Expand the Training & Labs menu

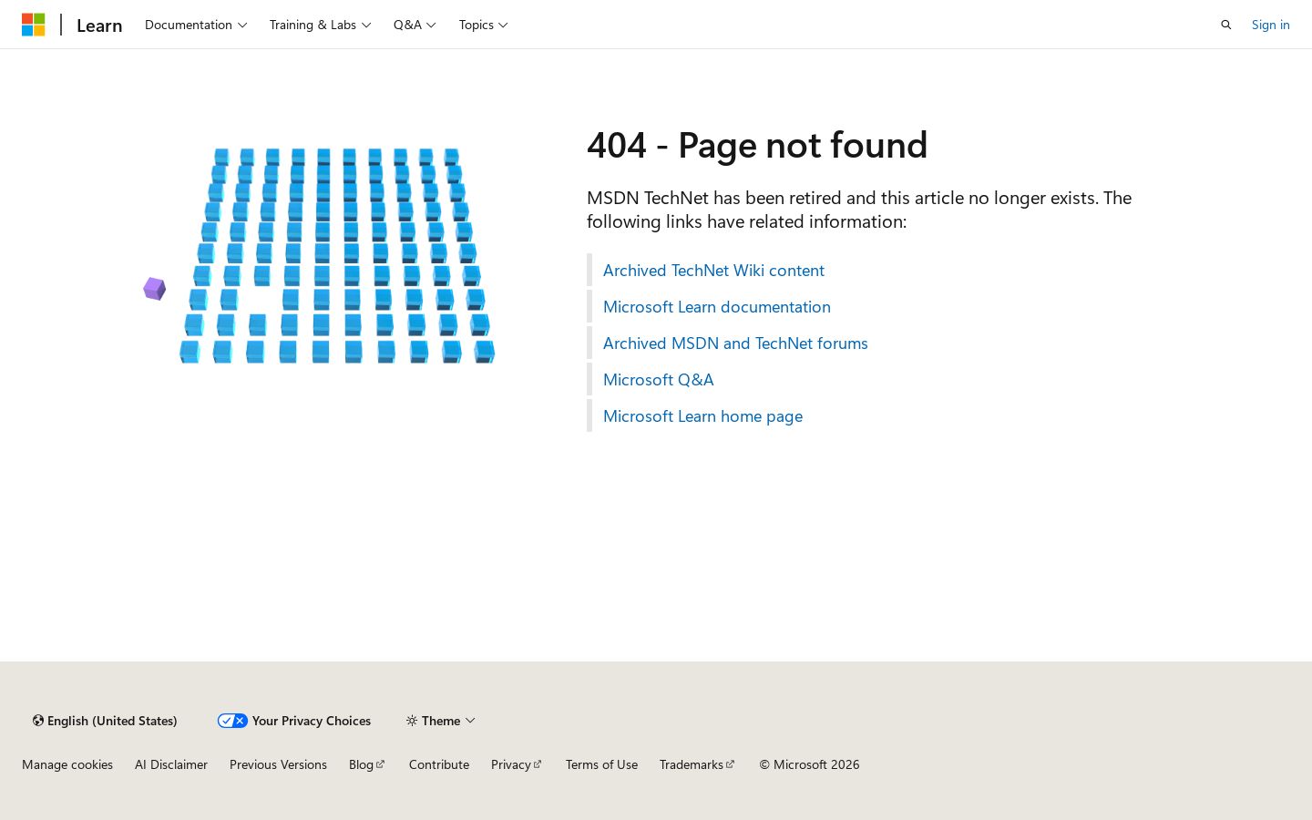click(x=320, y=25)
